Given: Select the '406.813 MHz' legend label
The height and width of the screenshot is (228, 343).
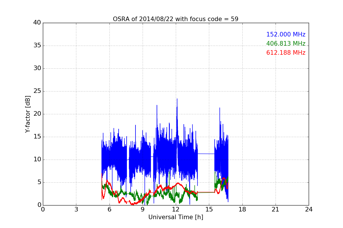Looking at the screenshot, I should tap(286, 44).
